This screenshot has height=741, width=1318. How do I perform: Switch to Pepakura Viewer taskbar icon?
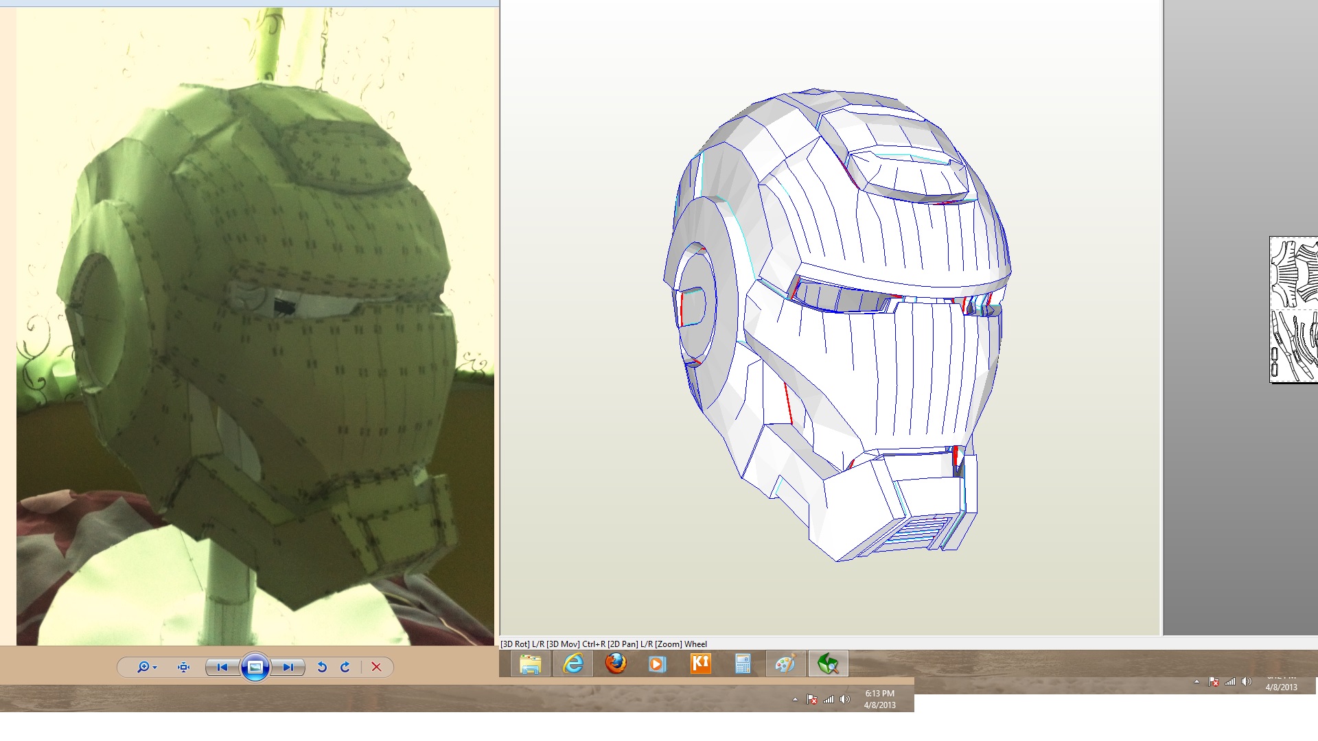[x=828, y=663]
